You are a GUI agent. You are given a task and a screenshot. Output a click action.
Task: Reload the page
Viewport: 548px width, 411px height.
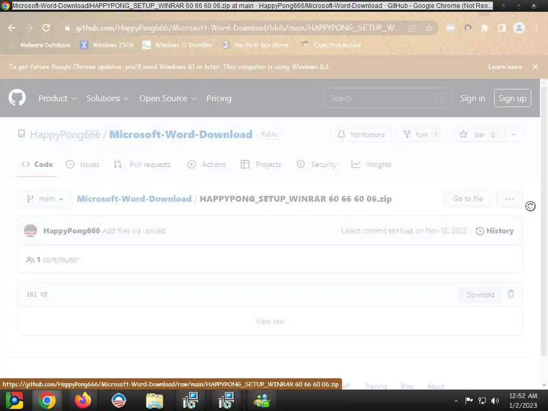[x=46, y=28]
